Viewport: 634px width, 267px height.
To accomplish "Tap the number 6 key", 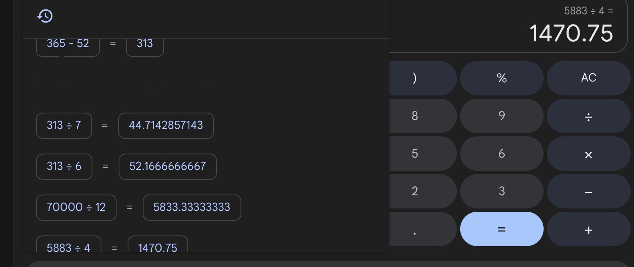I will [x=502, y=154].
